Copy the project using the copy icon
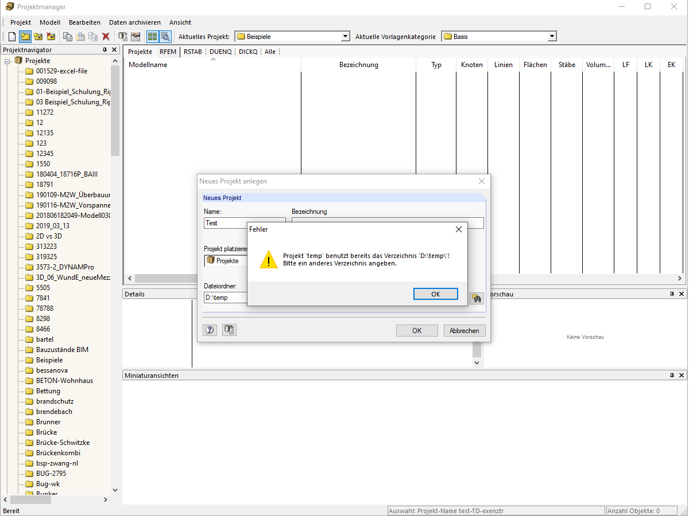 click(x=67, y=36)
